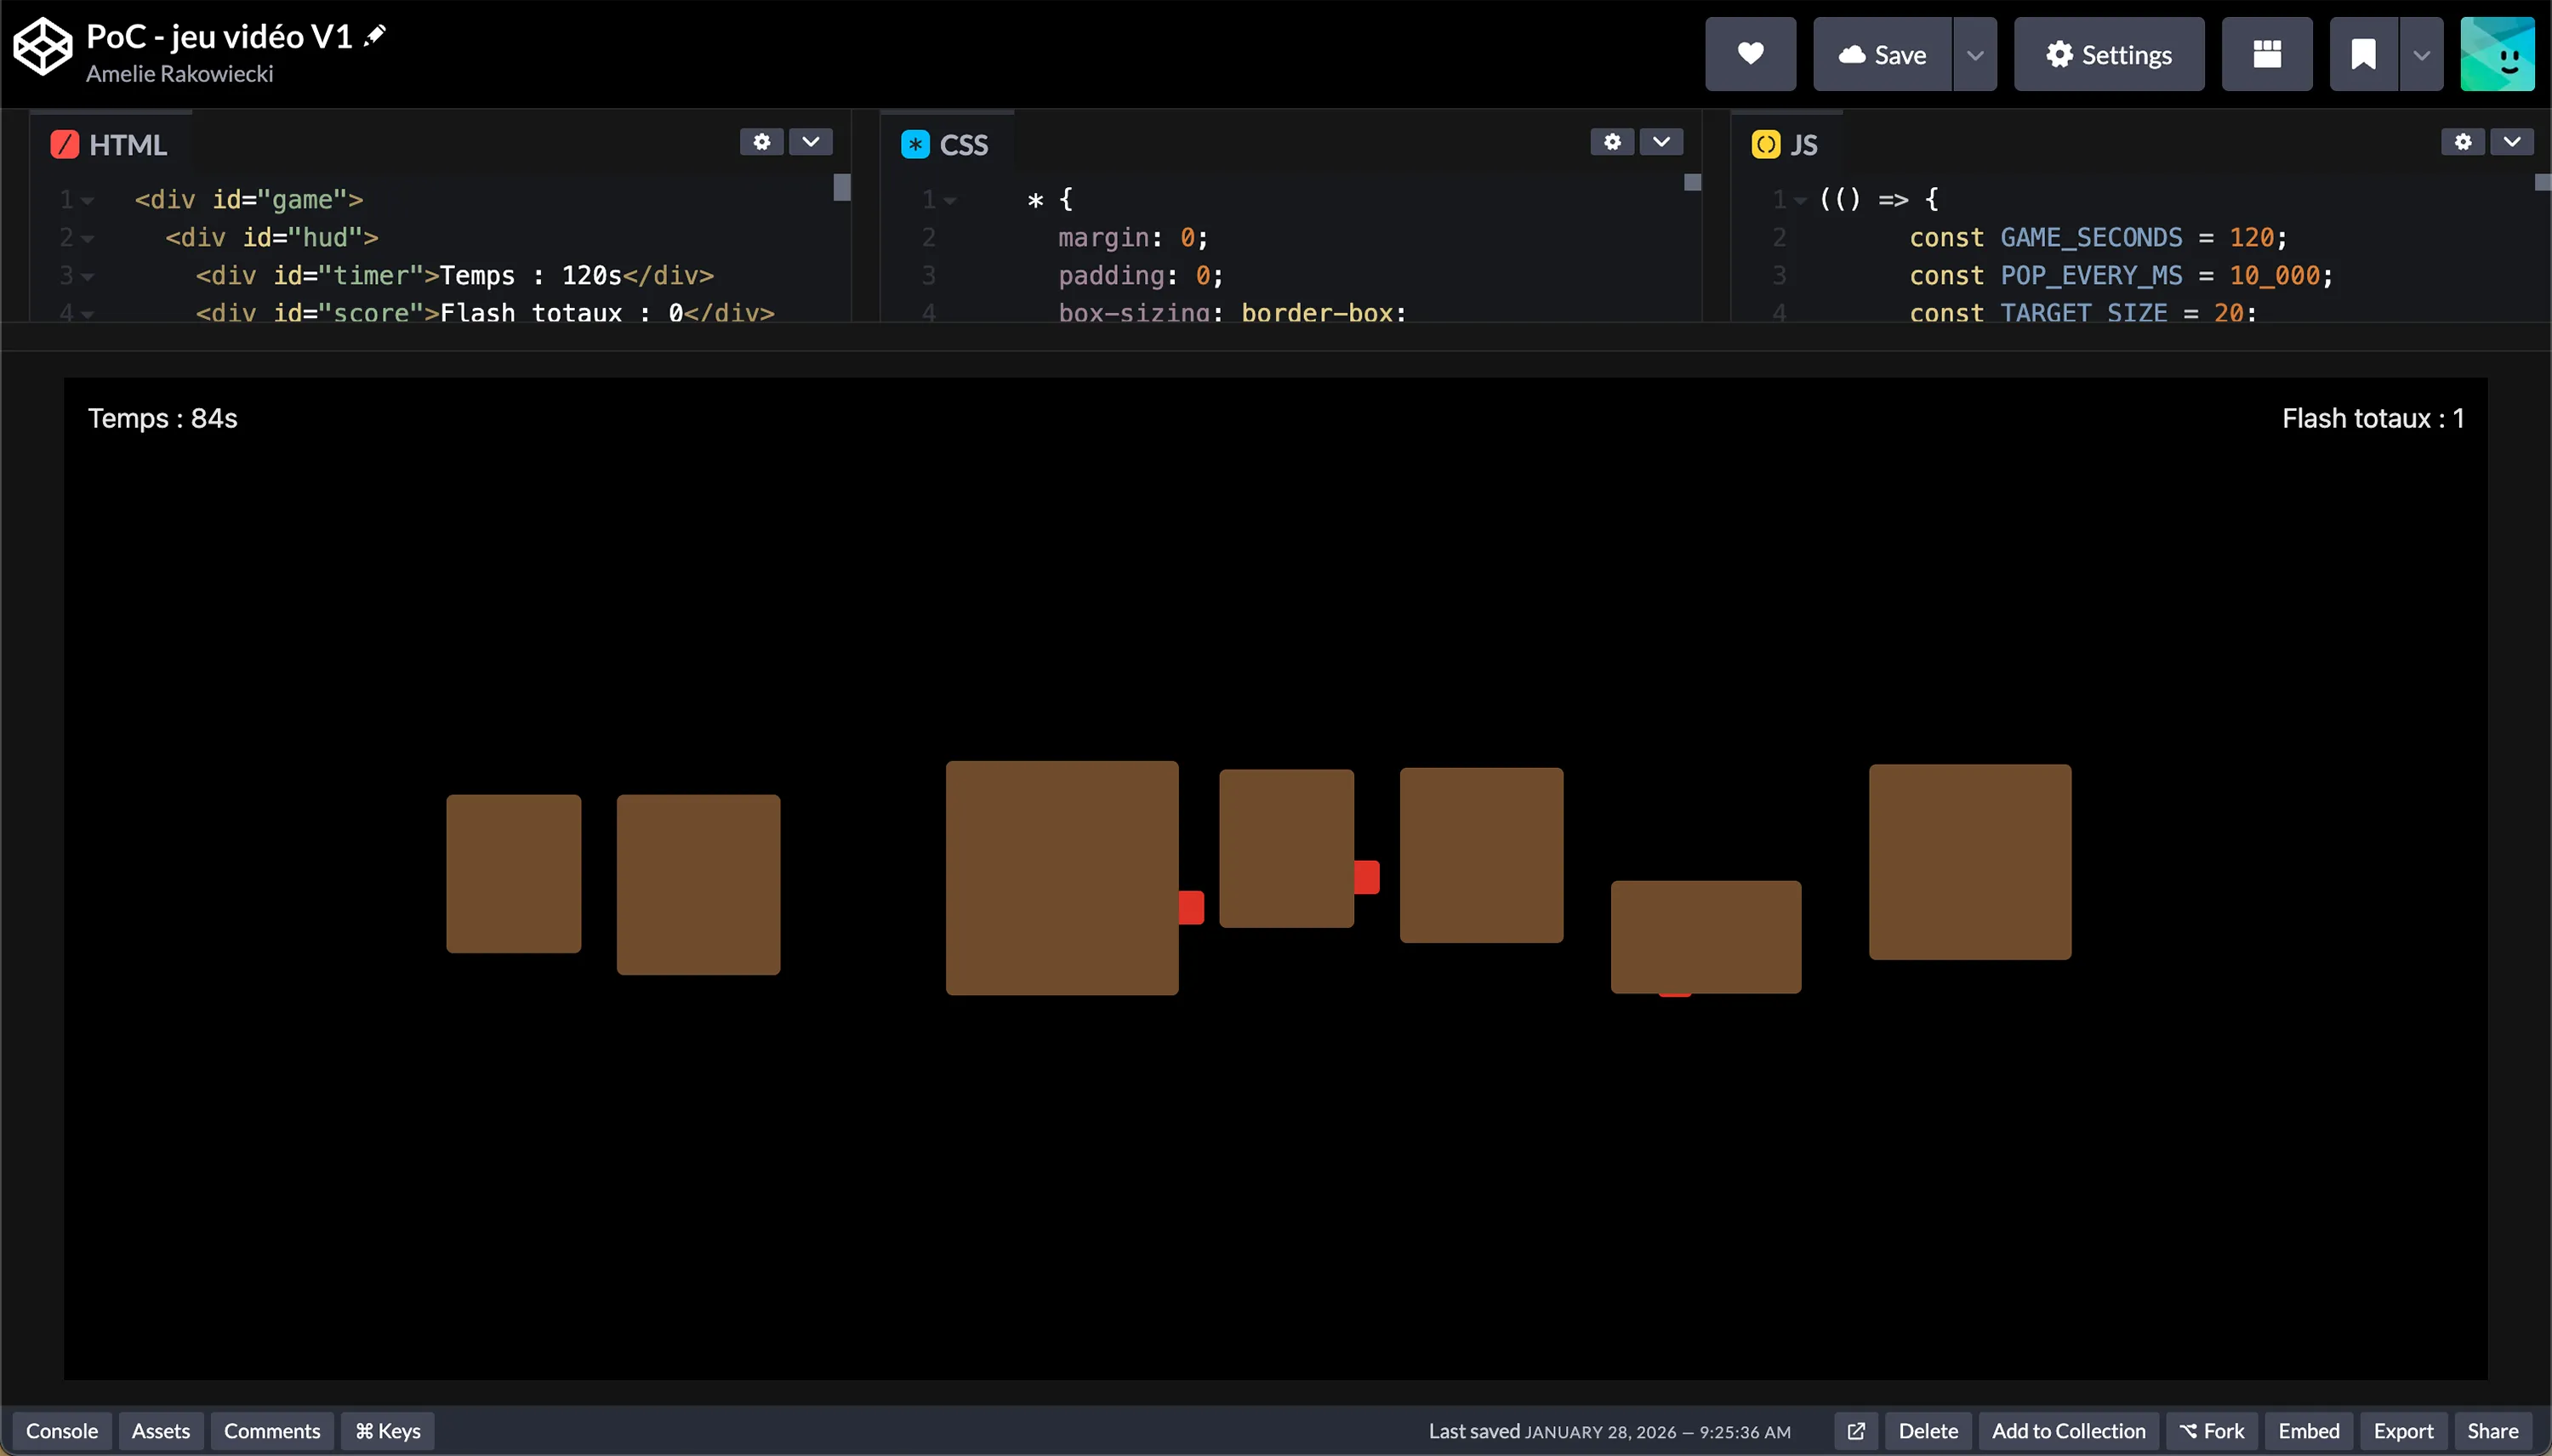Click the 'Temps : 84s' timer text
Screen dimensions: 2552x1456
(162, 418)
